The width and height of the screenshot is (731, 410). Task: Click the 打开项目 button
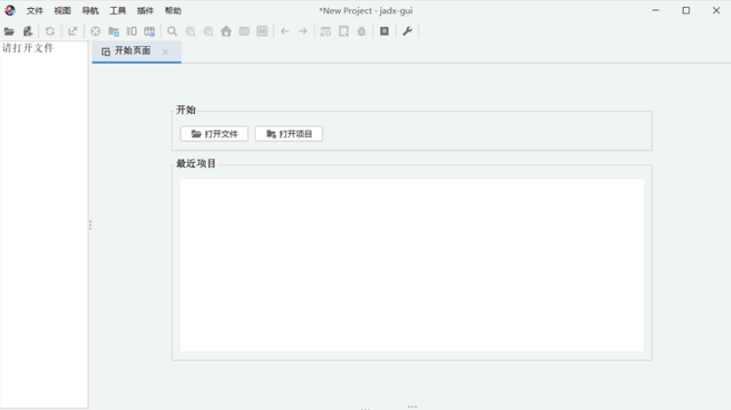288,134
